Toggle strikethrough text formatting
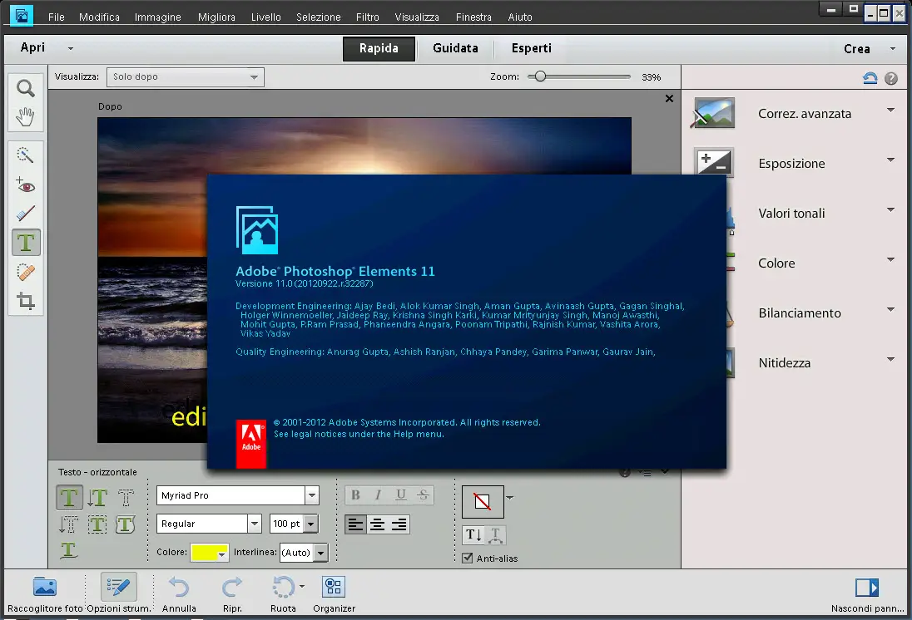This screenshot has width=912, height=620. tap(423, 495)
